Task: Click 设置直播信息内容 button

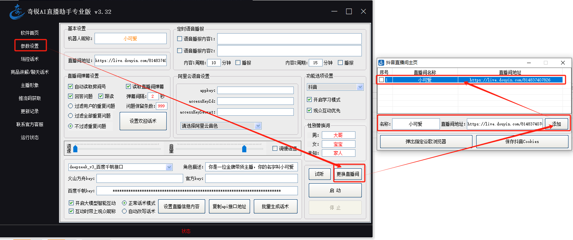Action: tap(182, 206)
